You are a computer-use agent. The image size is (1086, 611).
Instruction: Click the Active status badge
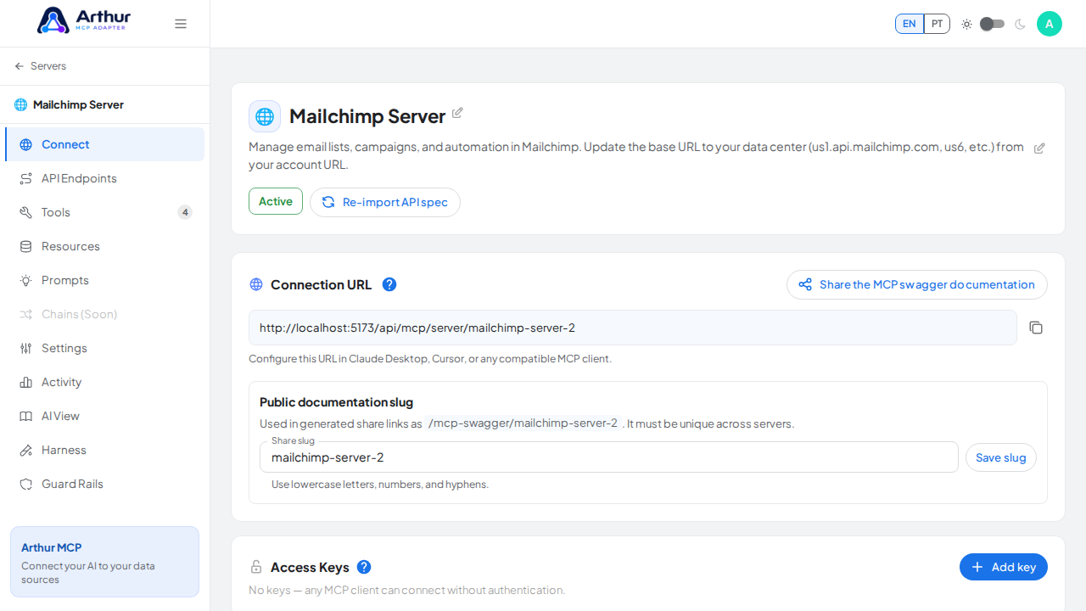tap(276, 201)
